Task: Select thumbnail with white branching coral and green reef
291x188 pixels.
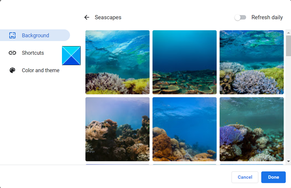Action: [252, 62]
